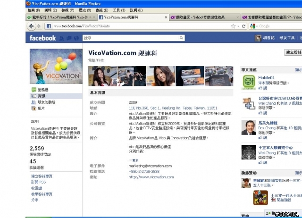Viewport: 302px width, 218px height.
Task: Click the +886-2-2758-3838 phone link
Action: pyautogui.click(x=144, y=171)
